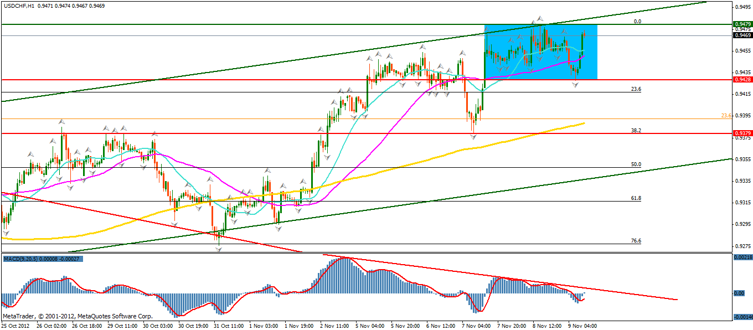
Task: Click the red 0.9379 price tag
Action: click(x=742, y=133)
